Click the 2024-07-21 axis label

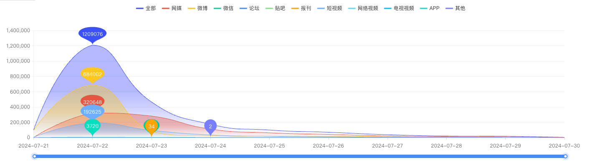coord(33,146)
